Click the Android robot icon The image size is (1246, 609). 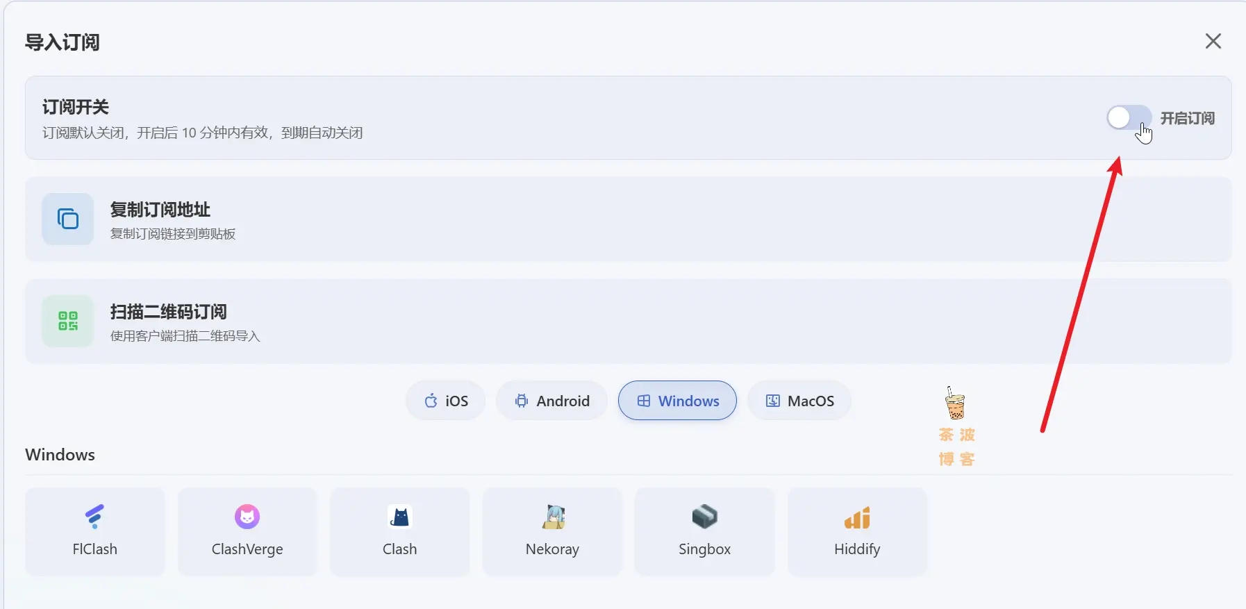522,401
